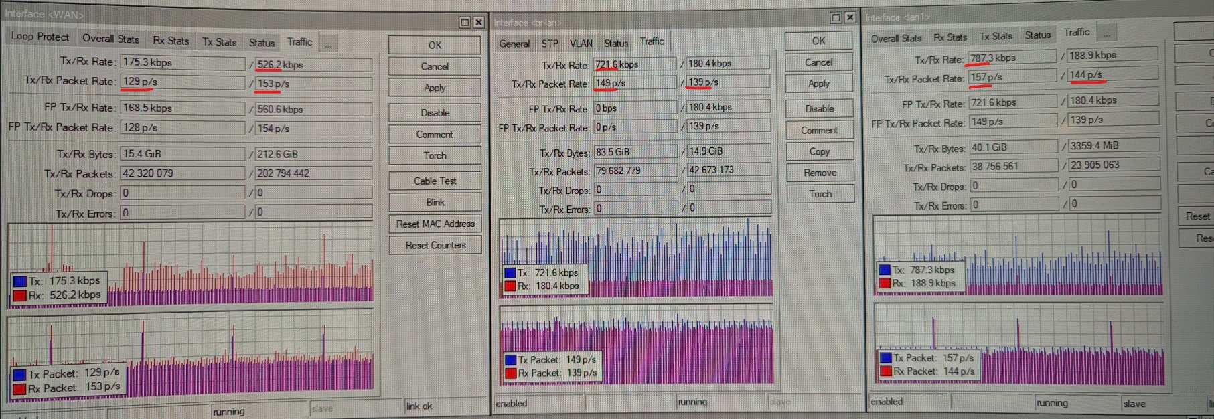Maximize the Interface WAN window
The width and height of the screenshot is (1214, 419).
click(465, 22)
